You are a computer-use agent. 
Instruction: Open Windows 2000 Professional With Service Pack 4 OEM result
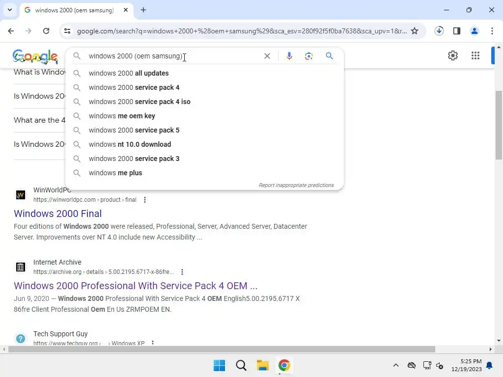[x=136, y=286]
